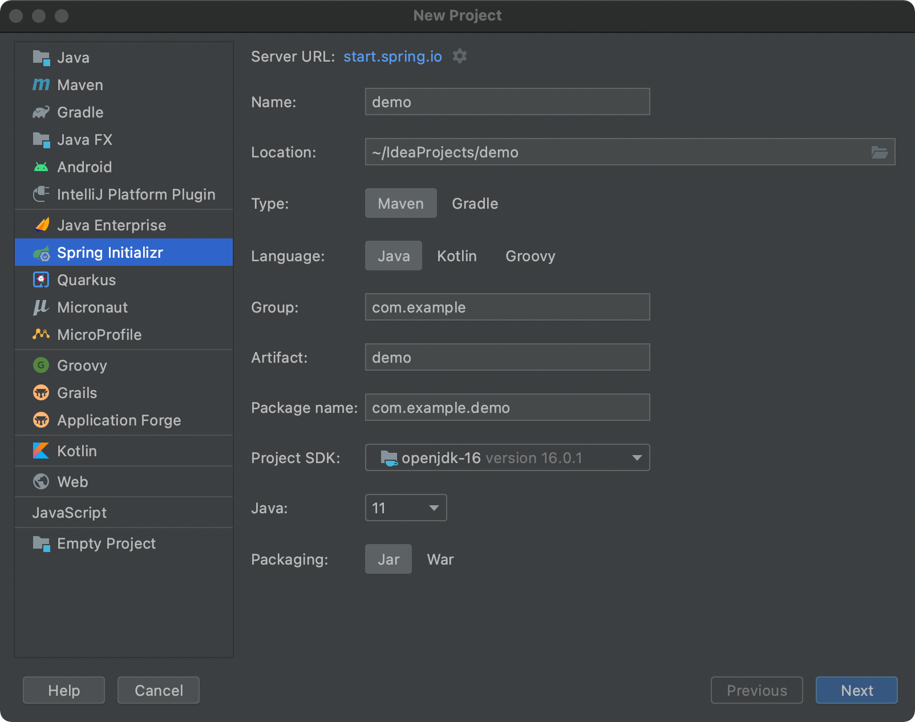The height and width of the screenshot is (722, 915).
Task: Click the Spring Initializr leaf icon
Action: 41,253
